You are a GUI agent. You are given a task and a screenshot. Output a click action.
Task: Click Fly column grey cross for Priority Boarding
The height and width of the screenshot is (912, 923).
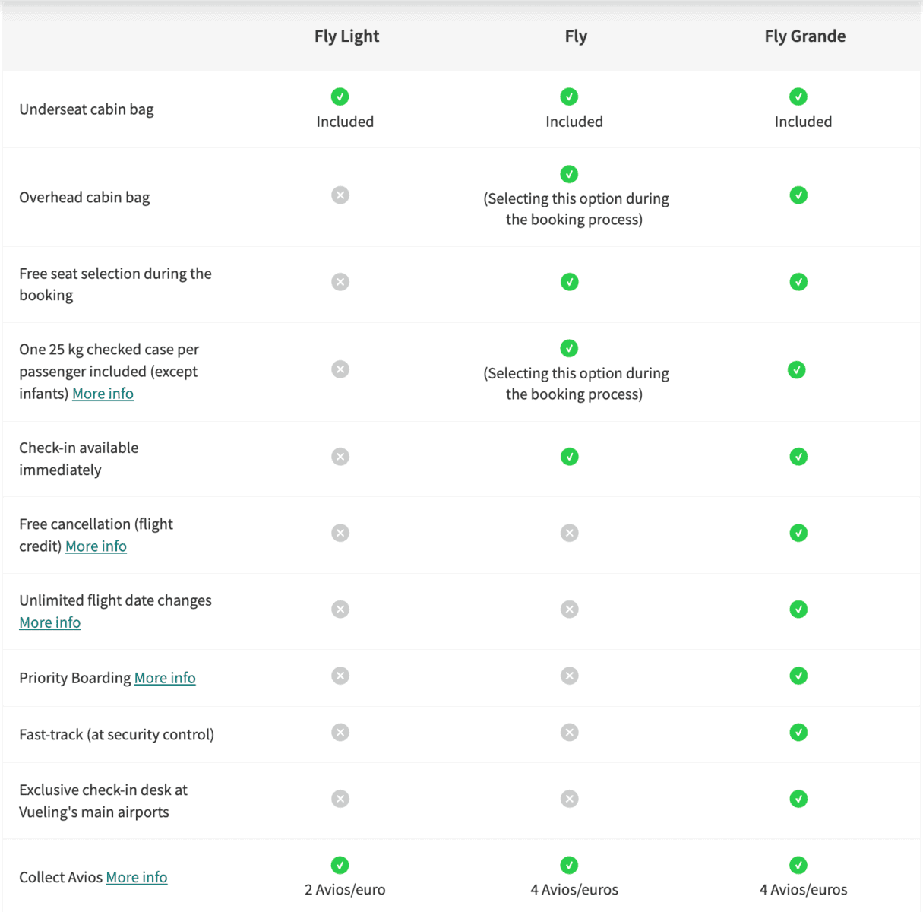tap(569, 676)
